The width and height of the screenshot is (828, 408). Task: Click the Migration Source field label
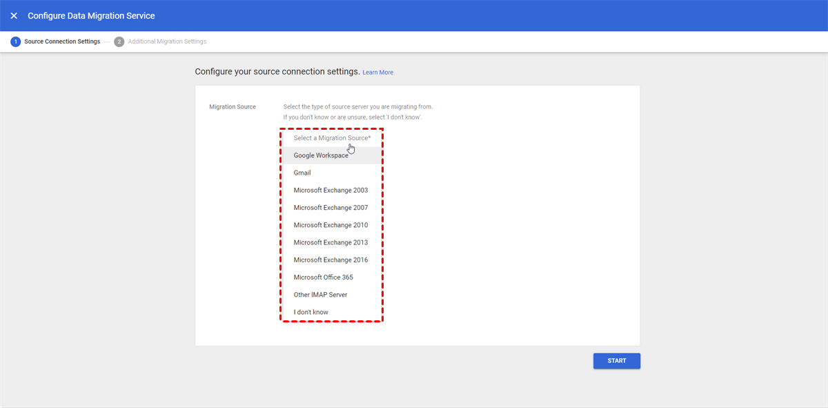(x=232, y=106)
